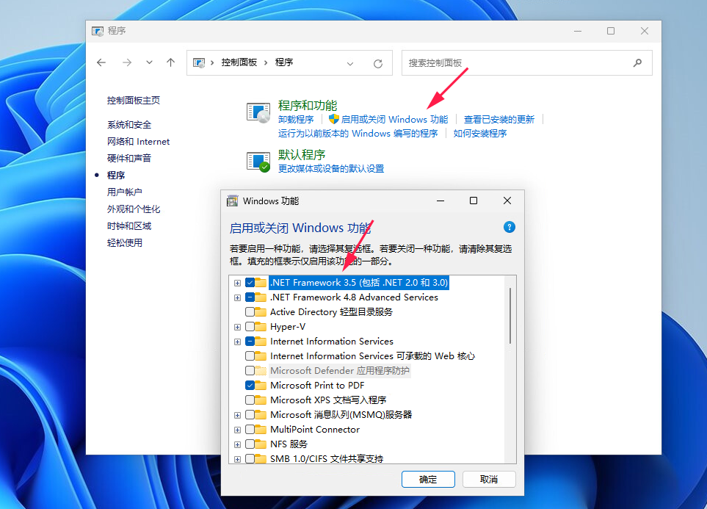Screen dimensions: 707x509
Task: Expand the NFS 服务 node
Action: 237,445
